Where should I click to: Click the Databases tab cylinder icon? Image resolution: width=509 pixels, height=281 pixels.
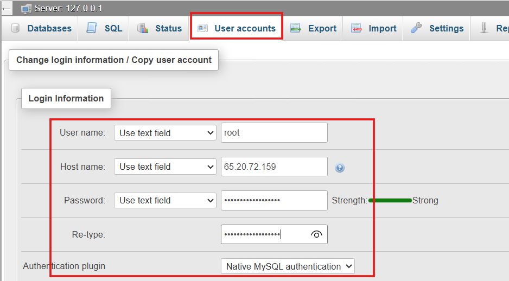pyautogui.click(x=15, y=28)
